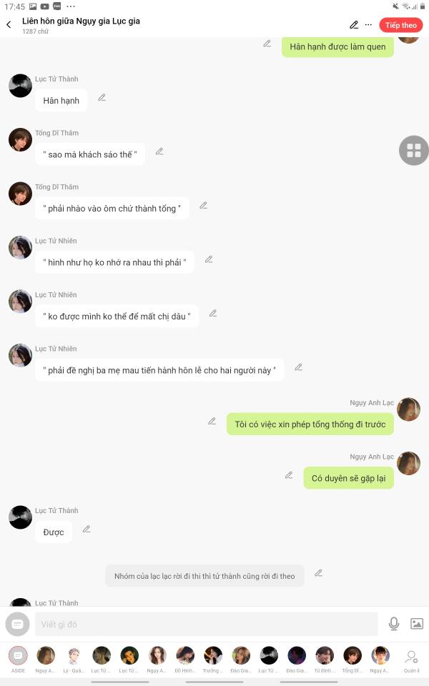
Task: Go back using the header arrow
Action: point(9,25)
